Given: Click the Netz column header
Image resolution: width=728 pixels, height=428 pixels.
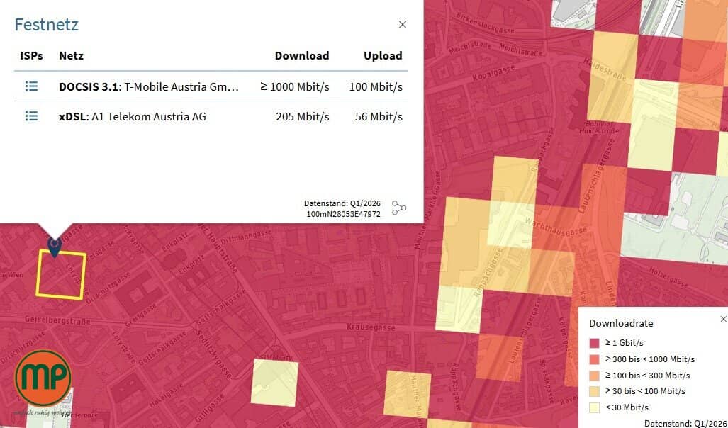Looking at the screenshot, I should point(71,56).
